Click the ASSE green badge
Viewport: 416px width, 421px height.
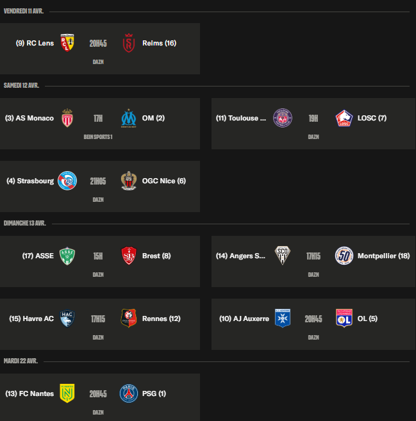coord(67,256)
